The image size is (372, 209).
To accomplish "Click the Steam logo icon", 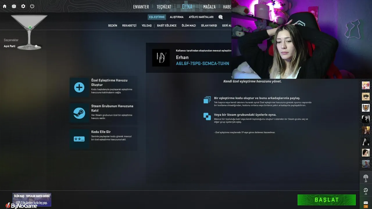I will (79, 113).
